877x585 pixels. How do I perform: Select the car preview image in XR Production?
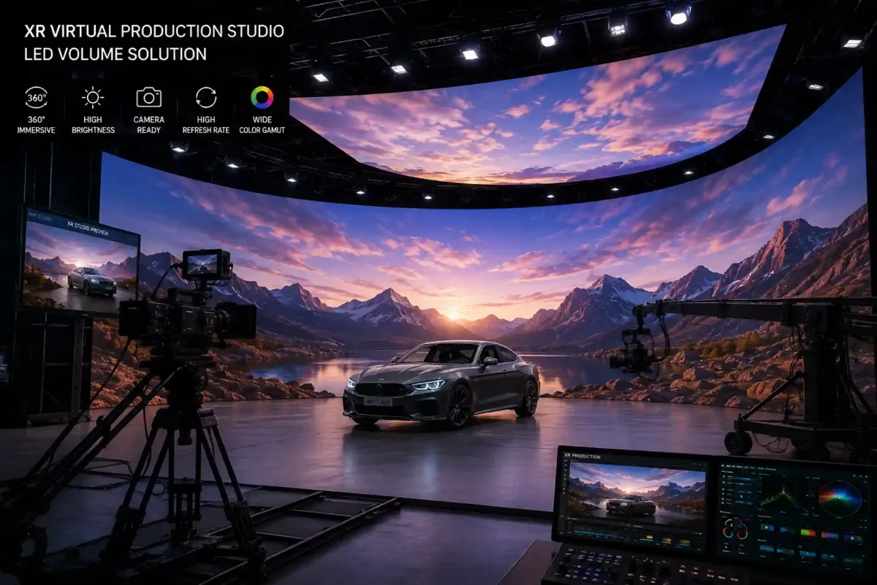637,492
